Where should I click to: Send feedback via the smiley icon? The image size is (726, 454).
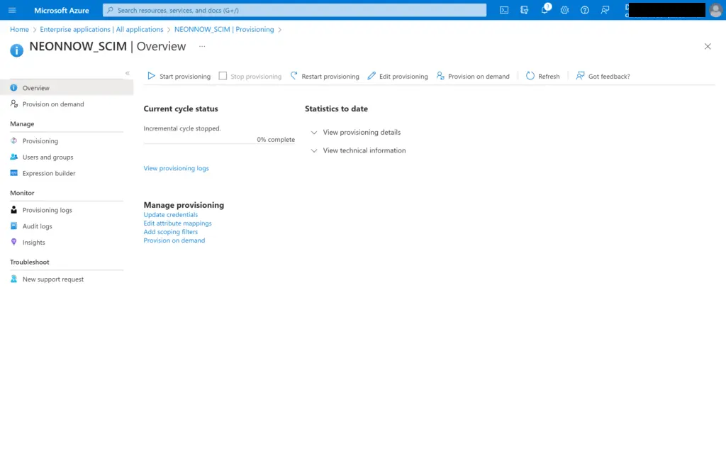(x=604, y=10)
